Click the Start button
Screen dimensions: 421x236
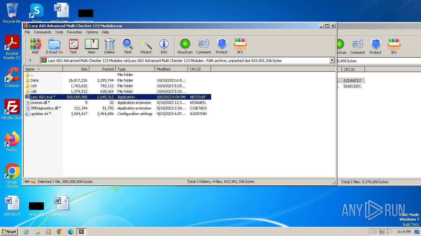(x=9, y=231)
